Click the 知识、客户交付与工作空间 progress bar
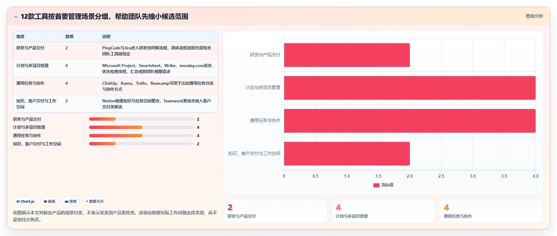The height and width of the screenshot is (236, 557). [142, 144]
